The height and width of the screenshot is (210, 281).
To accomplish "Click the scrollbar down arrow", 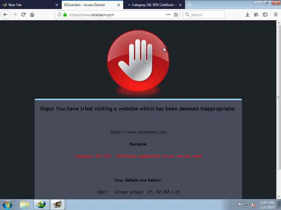I will coord(279,197).
